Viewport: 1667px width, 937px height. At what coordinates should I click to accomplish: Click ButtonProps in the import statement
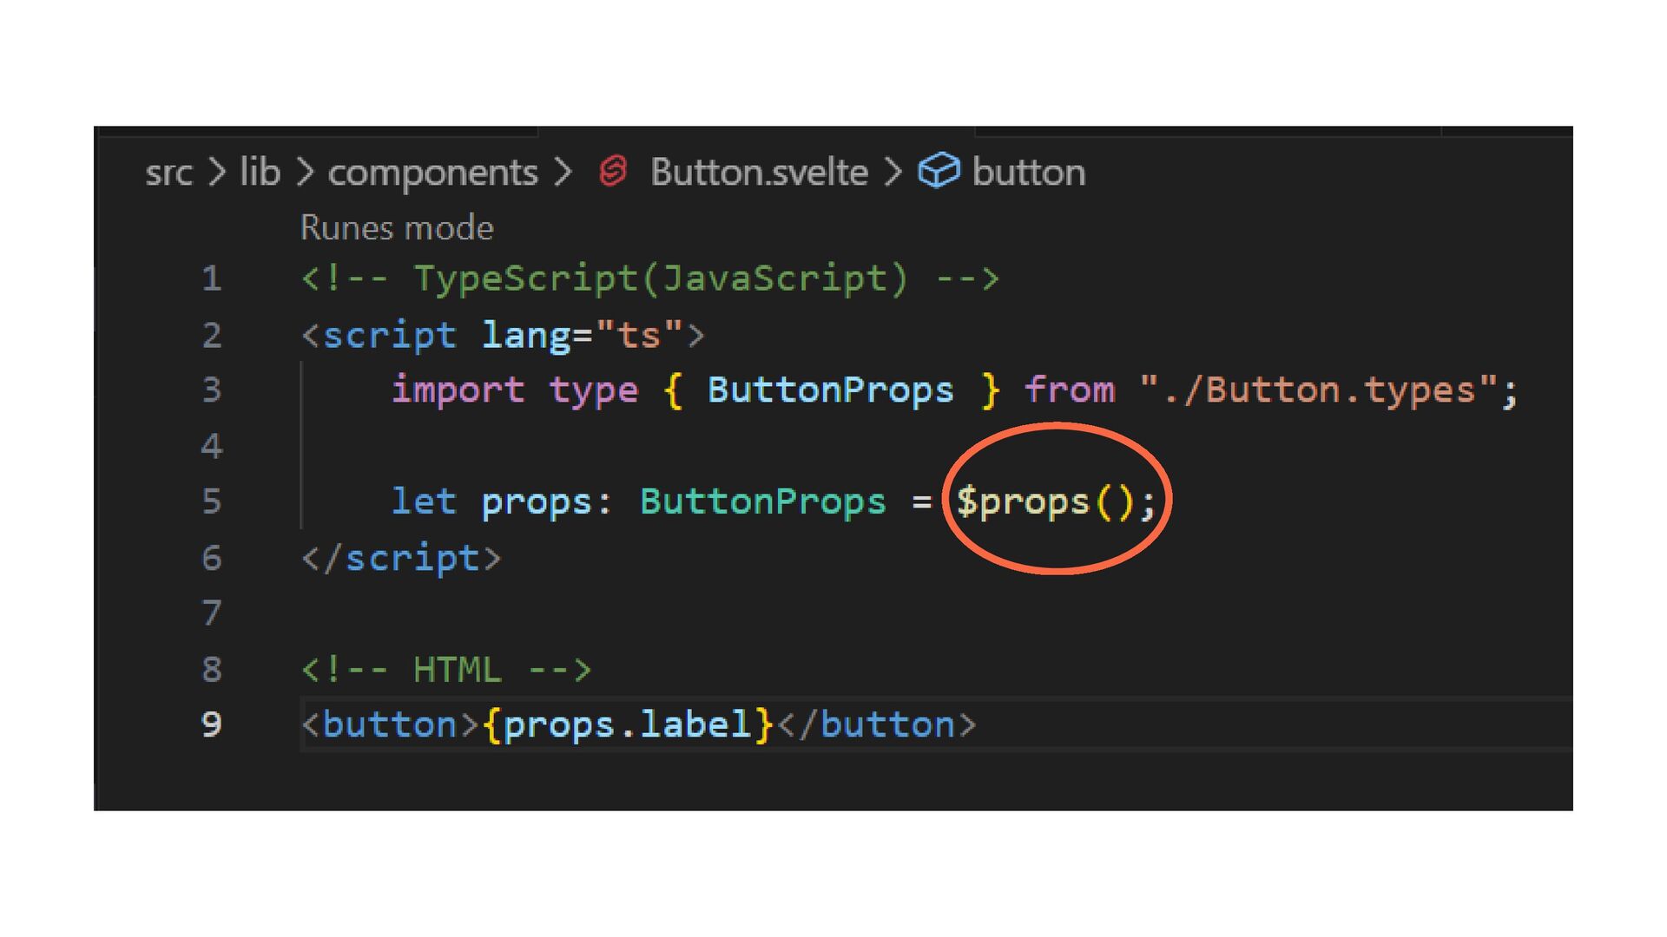(x=831, y=390)
